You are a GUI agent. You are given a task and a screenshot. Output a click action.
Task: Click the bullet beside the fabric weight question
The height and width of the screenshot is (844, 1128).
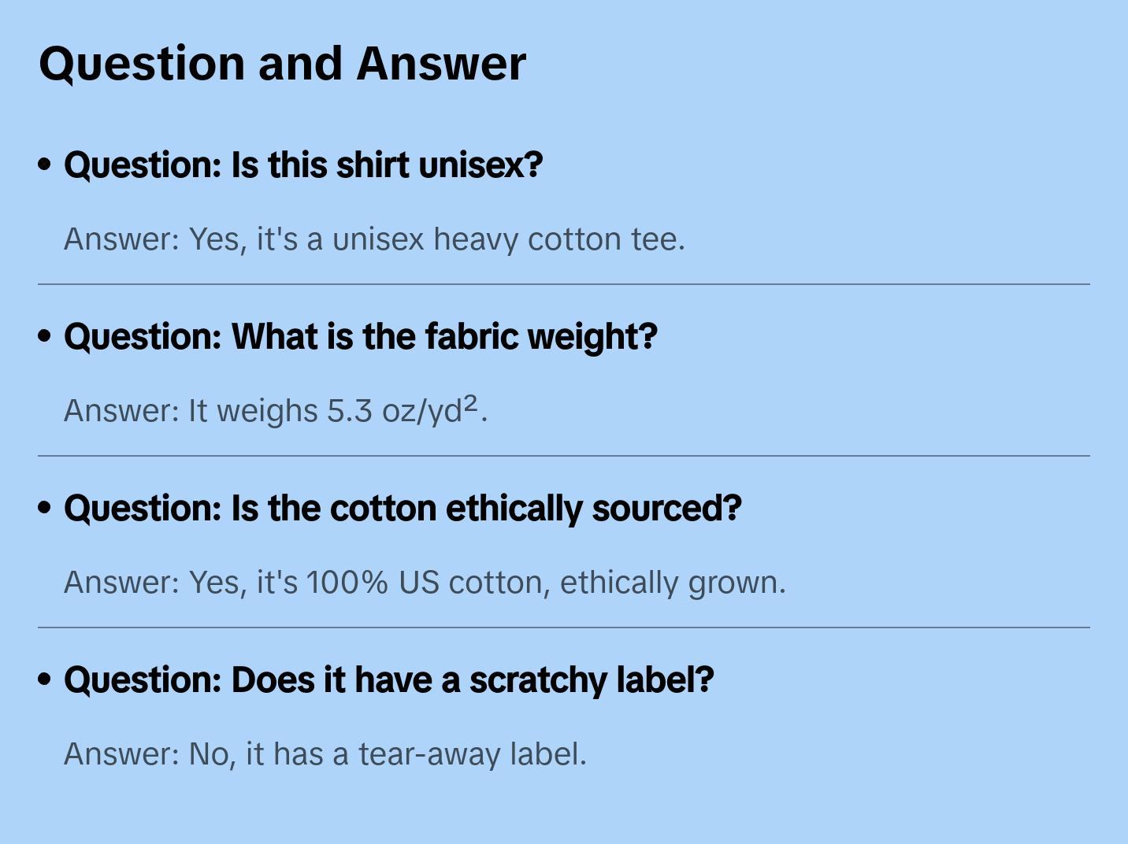45,337
